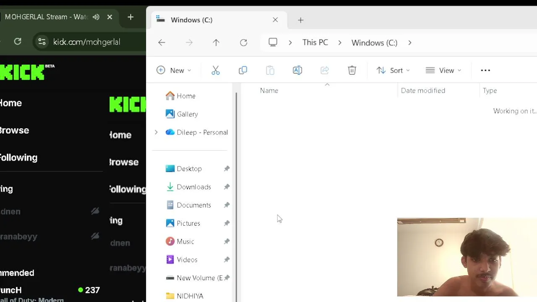Click the PC monitor icon in the address bar
Screen dimensions: 537x302
273,42
